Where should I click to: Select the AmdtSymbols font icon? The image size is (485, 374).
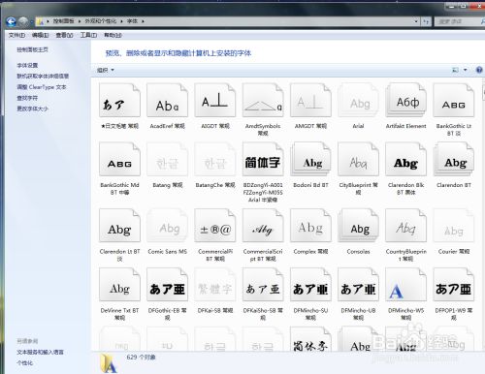click(x=263, y=101)
